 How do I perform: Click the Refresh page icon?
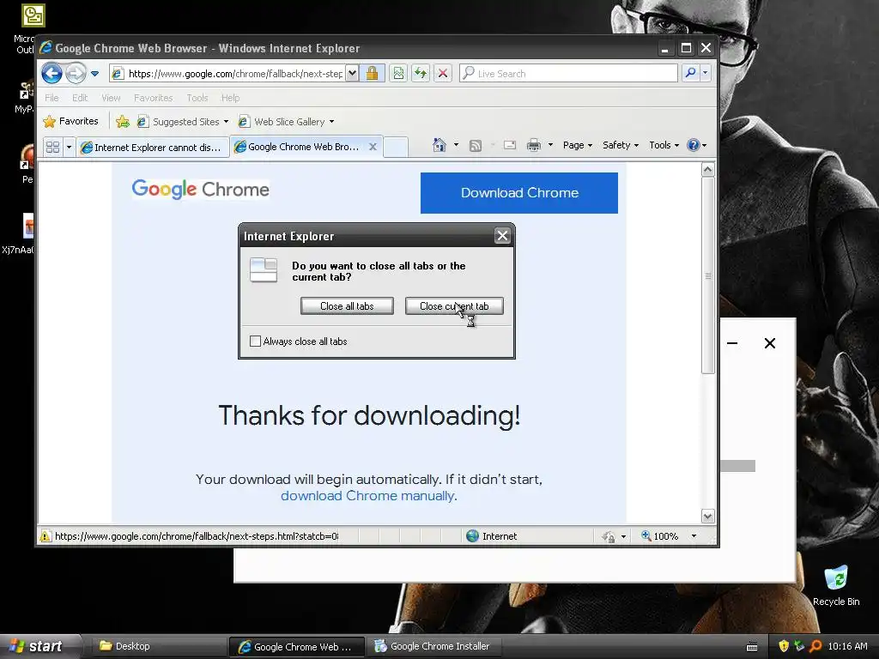(421, 74)
